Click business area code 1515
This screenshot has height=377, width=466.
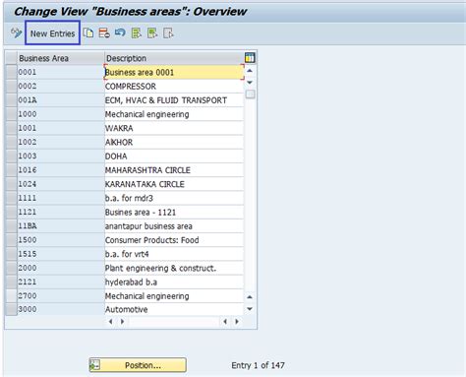[61, 254]
